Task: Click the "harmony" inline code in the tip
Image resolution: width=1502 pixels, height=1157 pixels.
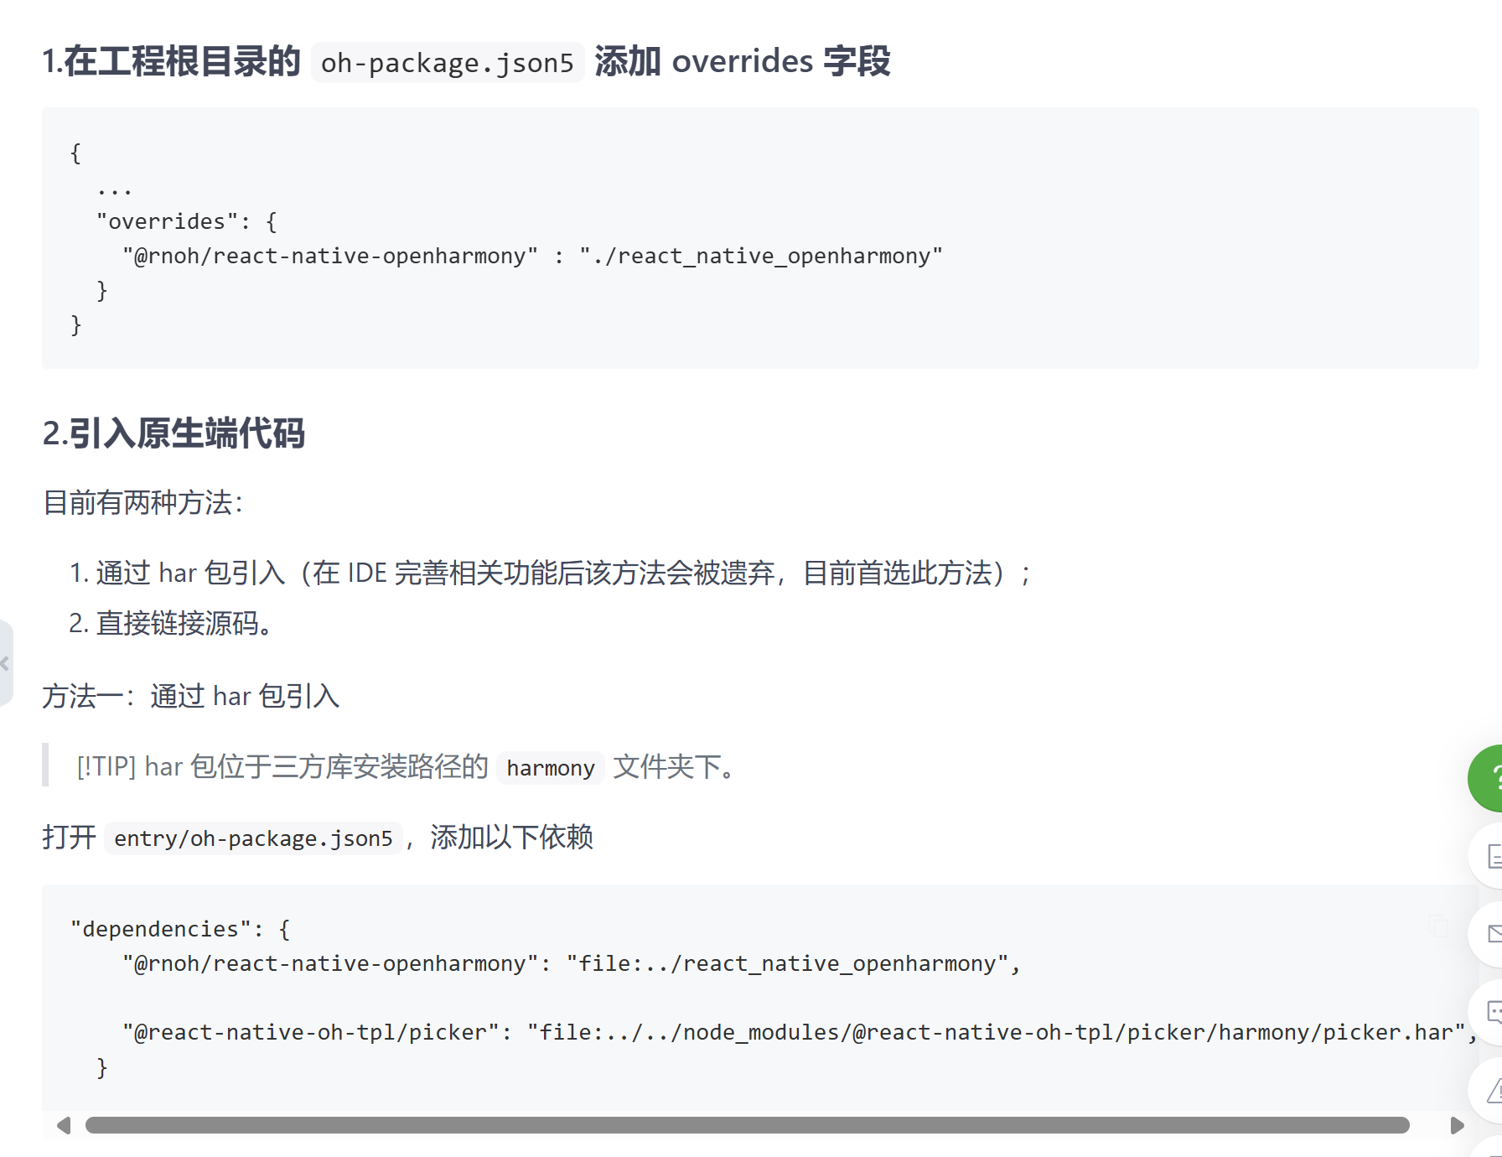Action: [x=551, y=768]
